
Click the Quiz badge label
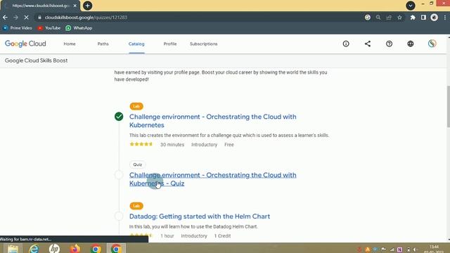[138, 164]
